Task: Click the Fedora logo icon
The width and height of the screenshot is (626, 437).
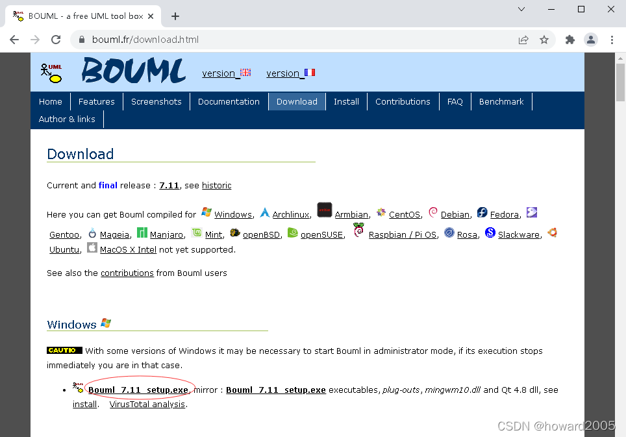Action: (x=482, y=212)
